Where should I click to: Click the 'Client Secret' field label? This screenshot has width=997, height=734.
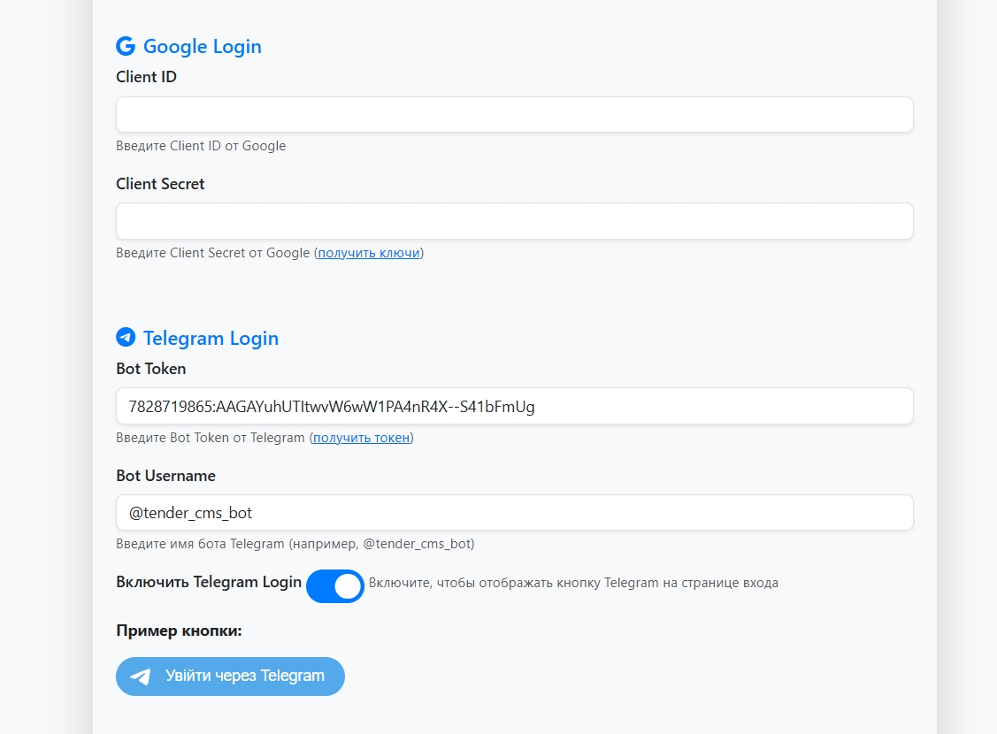160,184
